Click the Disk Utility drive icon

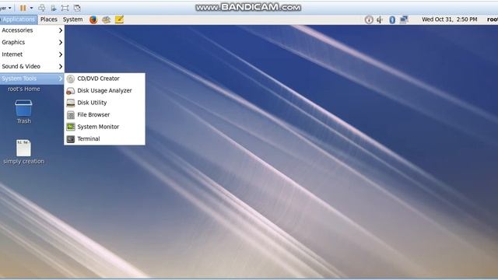pyautogui.click(x=71, y=103)
